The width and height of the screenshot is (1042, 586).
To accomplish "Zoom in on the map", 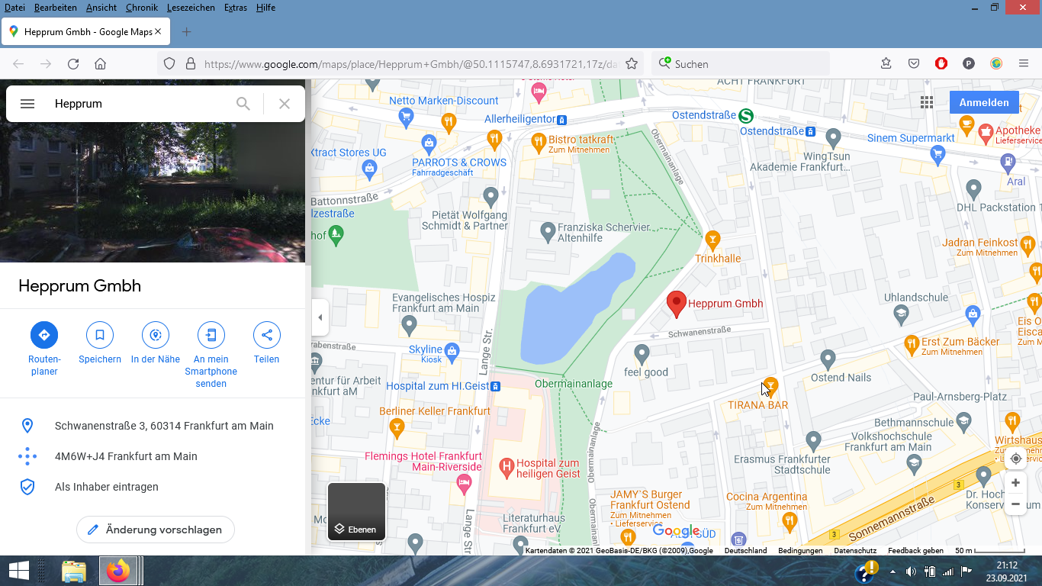I will pyautogui.click(x=1015, y=483).
